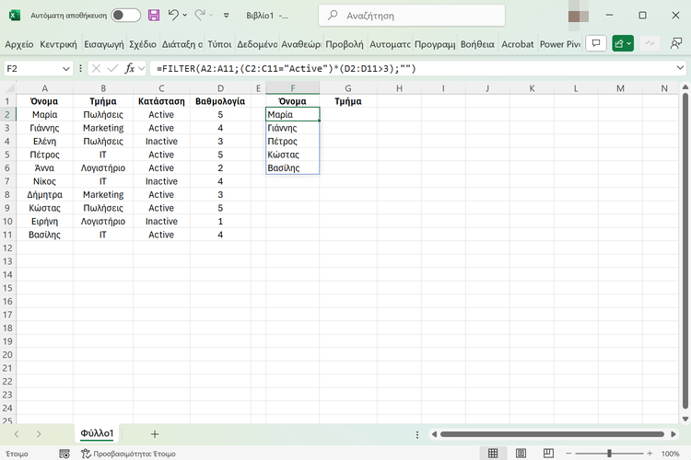Click the Insert Function fx icon
Image resolution: width=691 pixels, height=460 pixels.
pyautogui.click(x=130, y=68)
